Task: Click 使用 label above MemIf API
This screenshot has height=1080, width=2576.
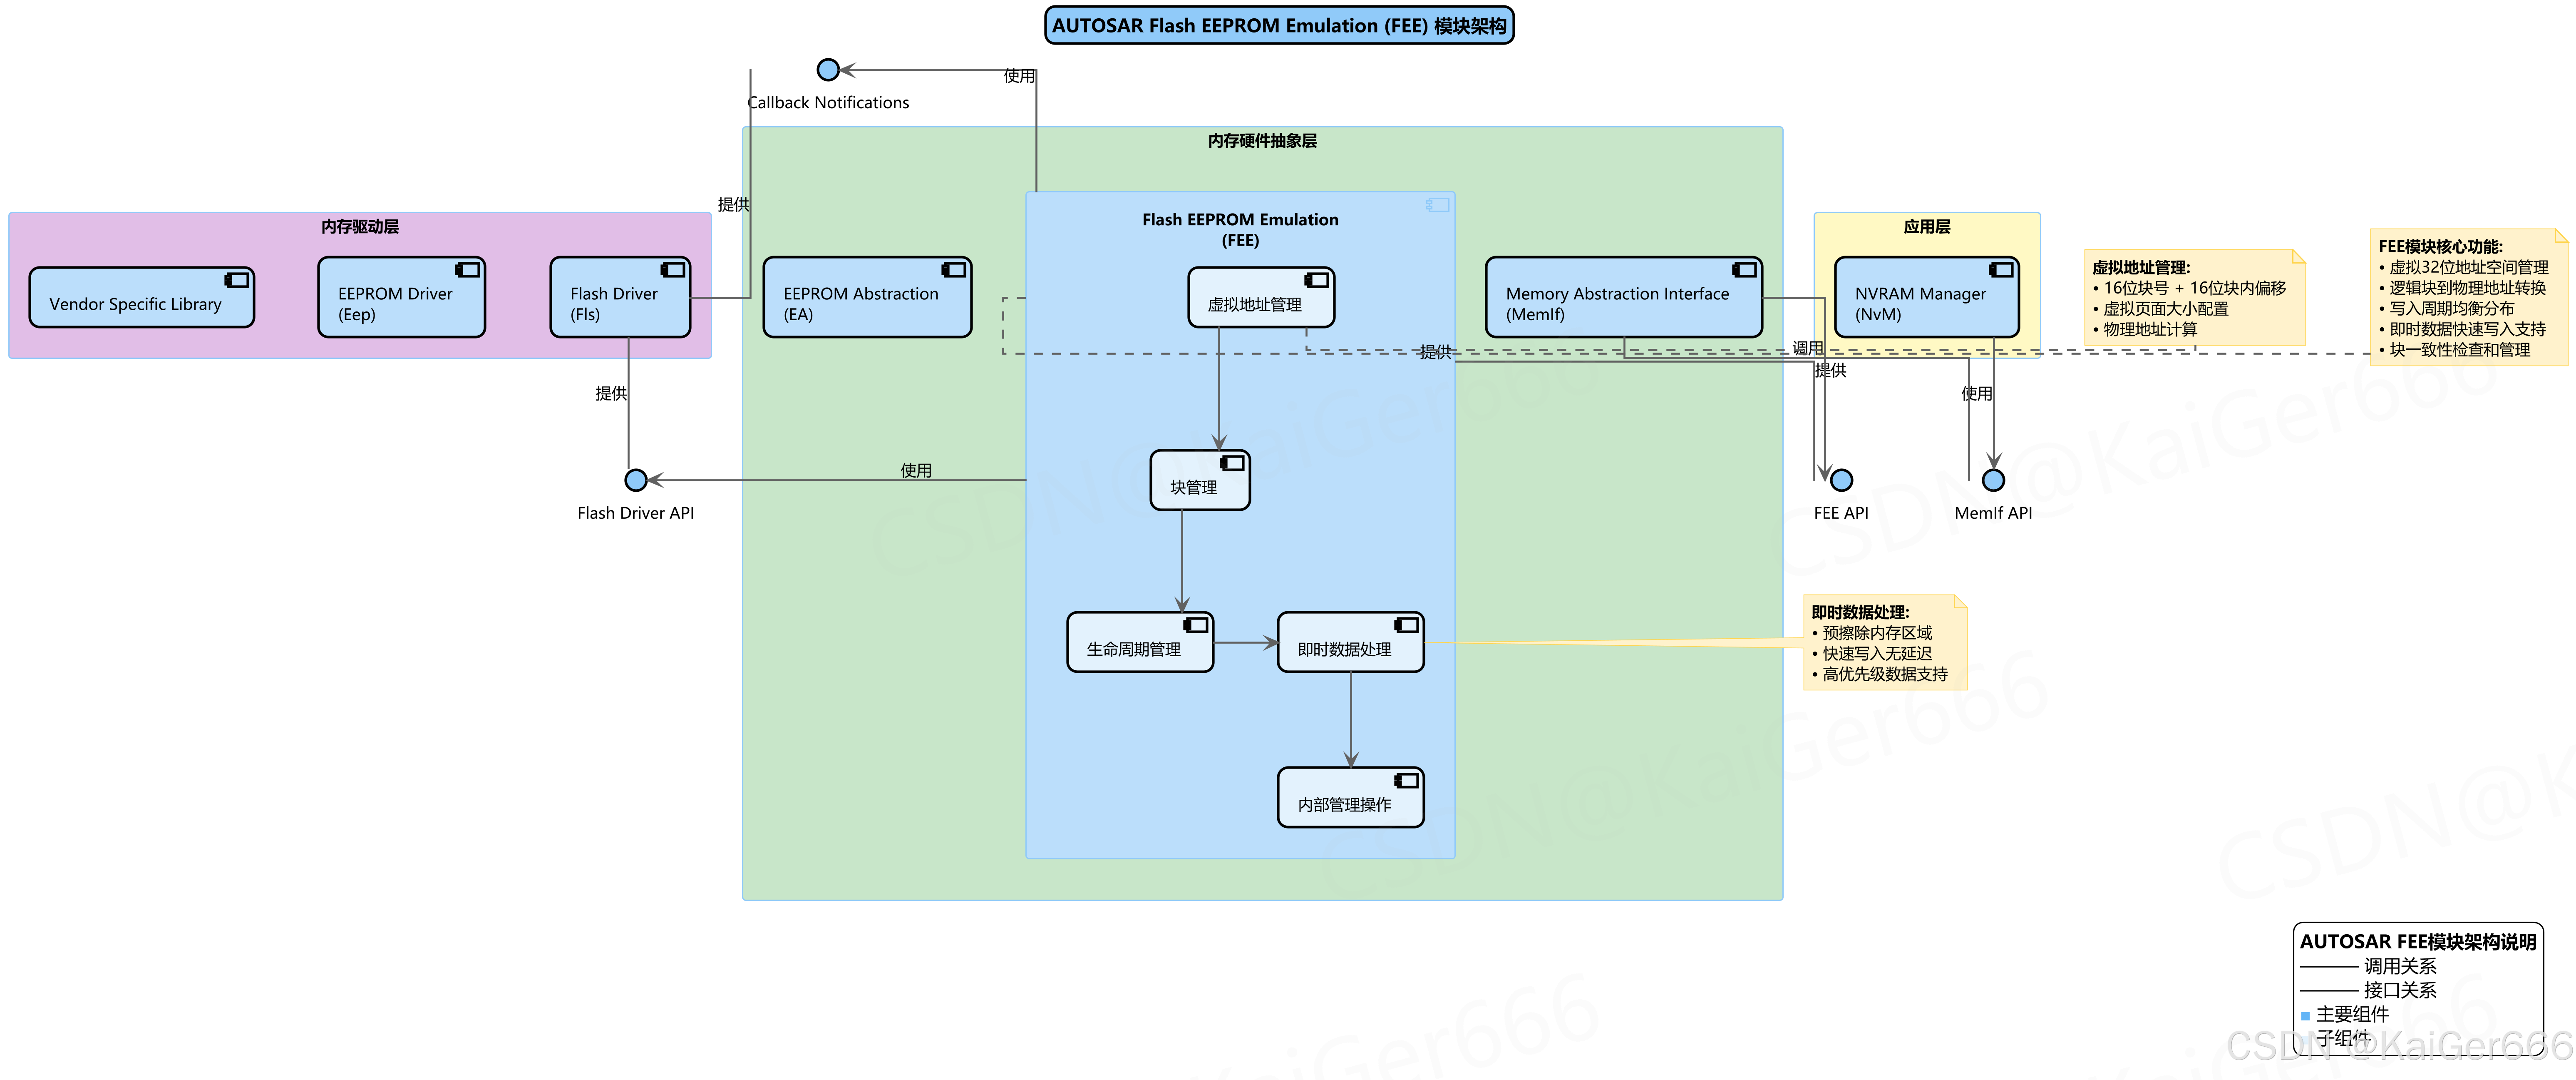Action: pos(1977,394)
